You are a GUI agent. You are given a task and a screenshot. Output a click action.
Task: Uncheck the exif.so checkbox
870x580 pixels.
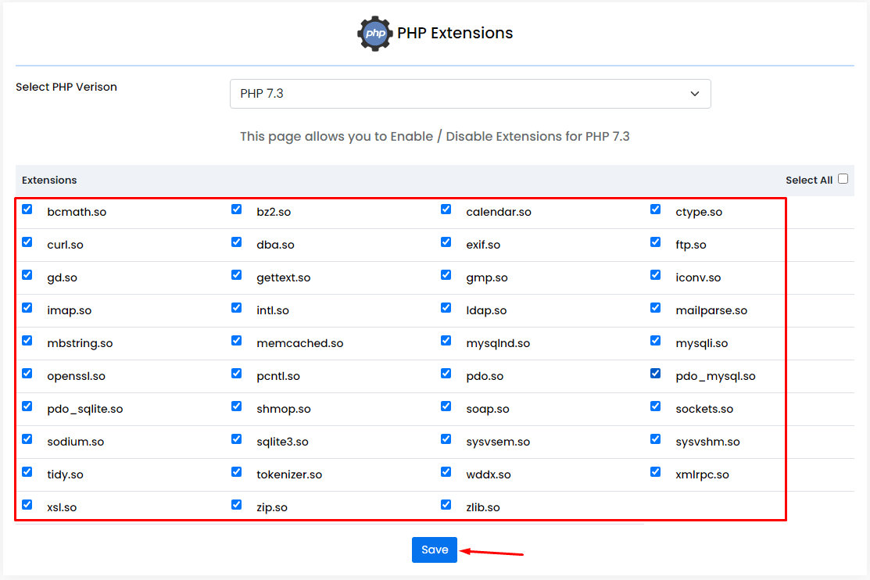tap(446, 242)
